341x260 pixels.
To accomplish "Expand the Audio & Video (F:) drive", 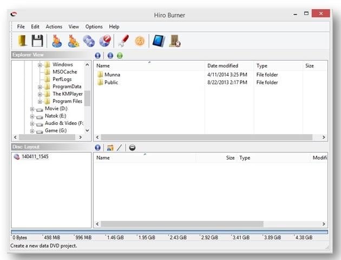I will click(x=32, y=124).
